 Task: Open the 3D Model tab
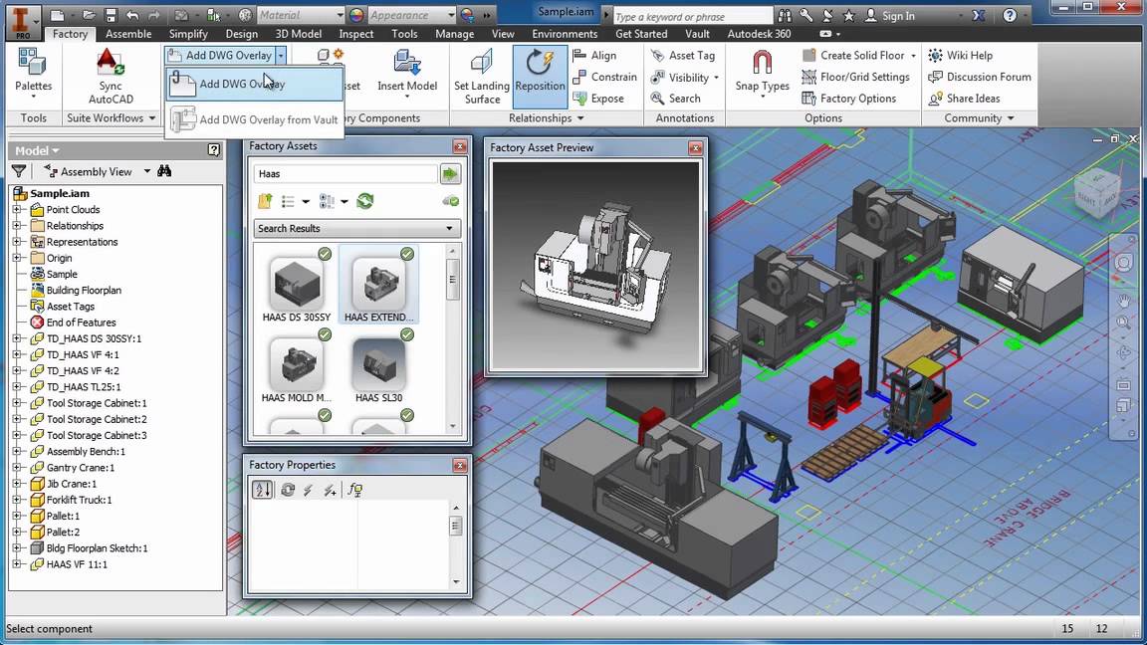pos(298,34)
